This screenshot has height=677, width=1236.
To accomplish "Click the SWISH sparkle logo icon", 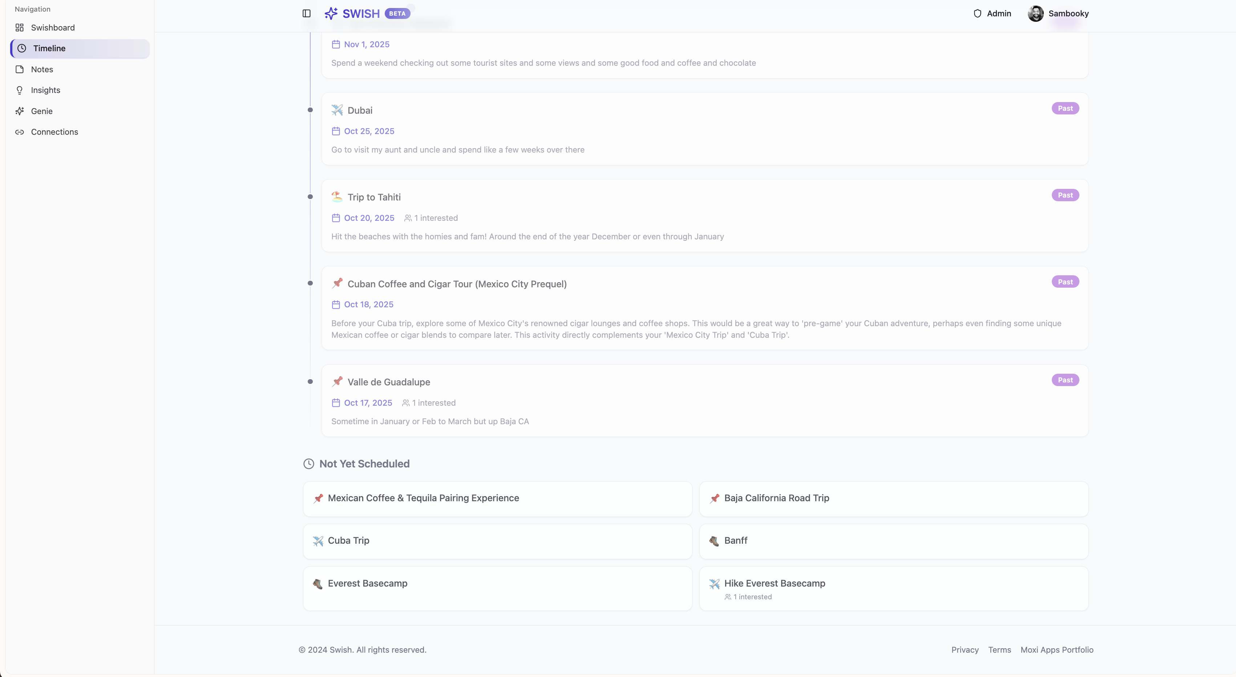I will tap(331, 13).
